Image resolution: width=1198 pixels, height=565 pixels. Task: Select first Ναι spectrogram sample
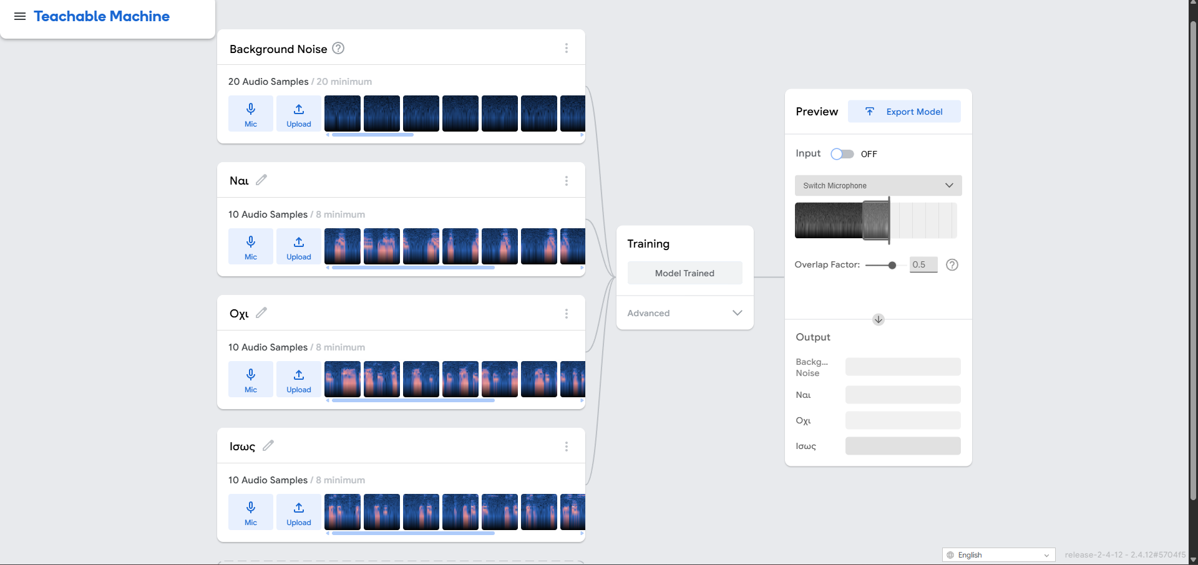point(343,246)
